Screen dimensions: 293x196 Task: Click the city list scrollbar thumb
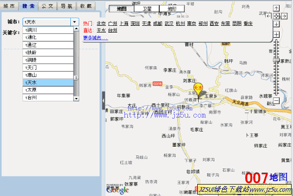tap(76, 77)
